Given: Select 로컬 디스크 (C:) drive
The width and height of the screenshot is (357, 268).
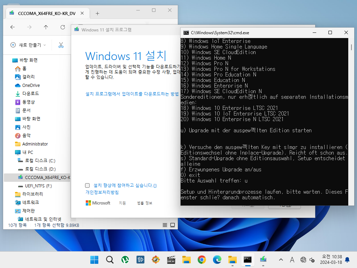Looking at the screenshot, I should (36, 161).
